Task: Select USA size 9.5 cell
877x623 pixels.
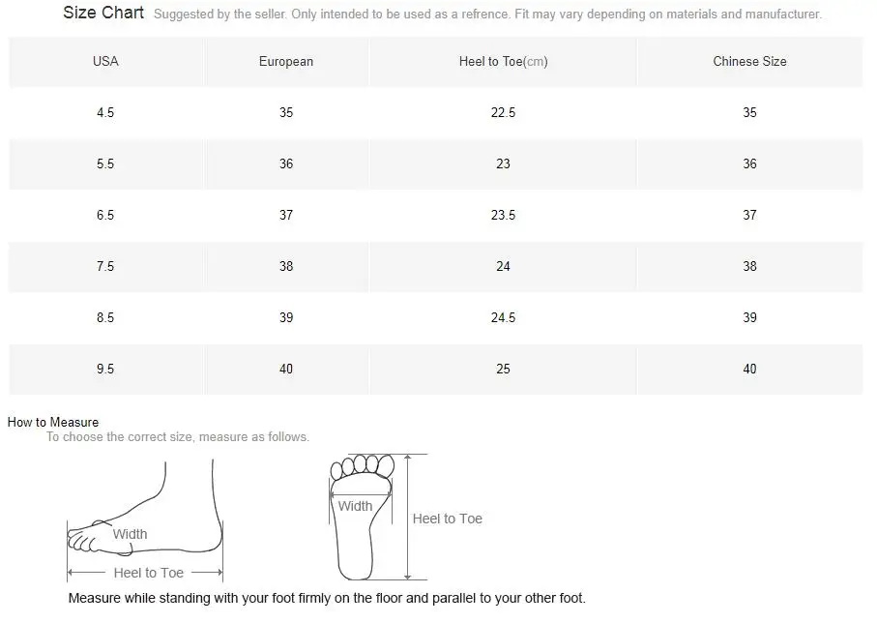Action: 105,369
